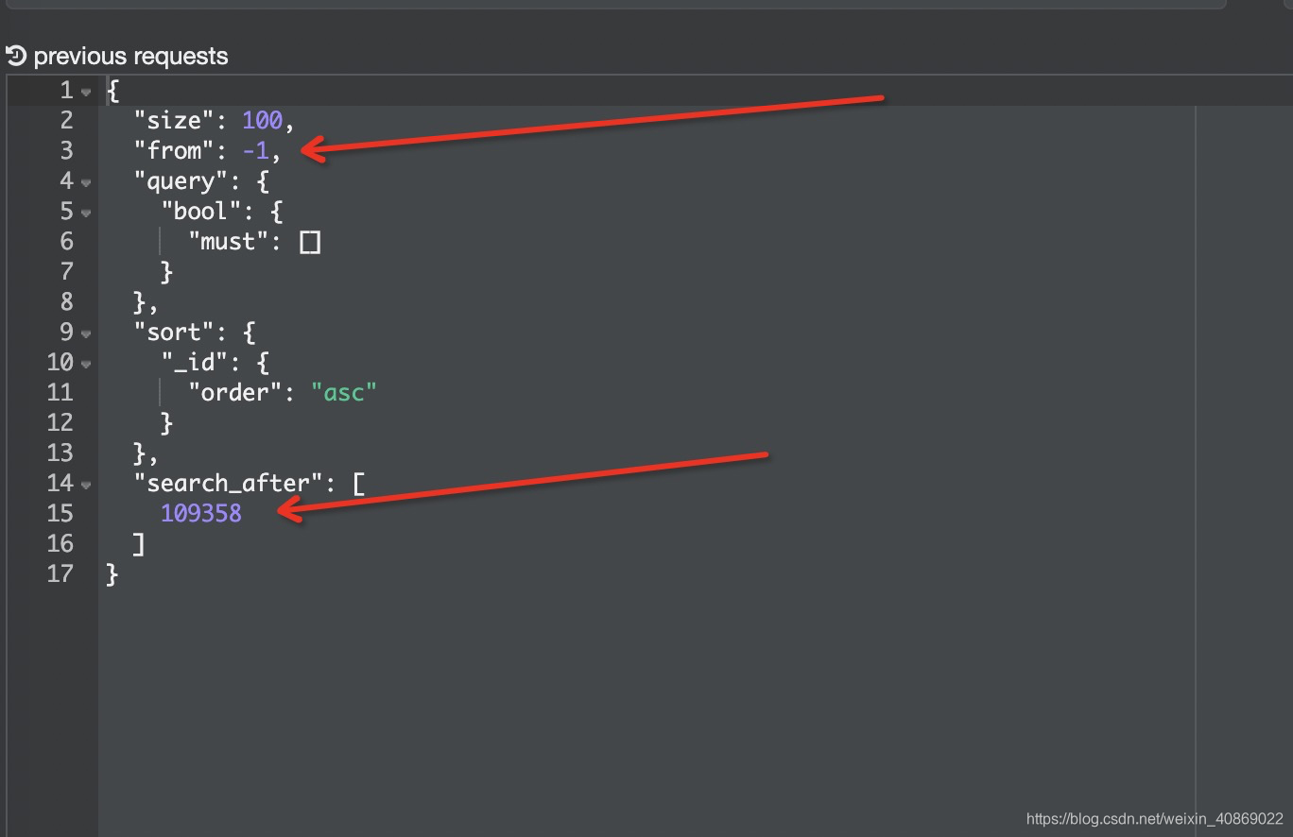Click the "bool" key

[x=200, y=211]
